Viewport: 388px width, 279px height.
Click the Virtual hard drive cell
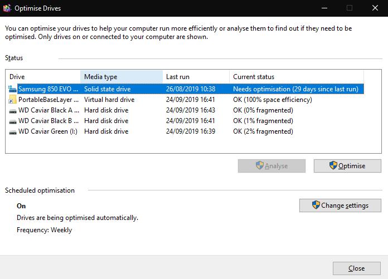click(109, 100)
